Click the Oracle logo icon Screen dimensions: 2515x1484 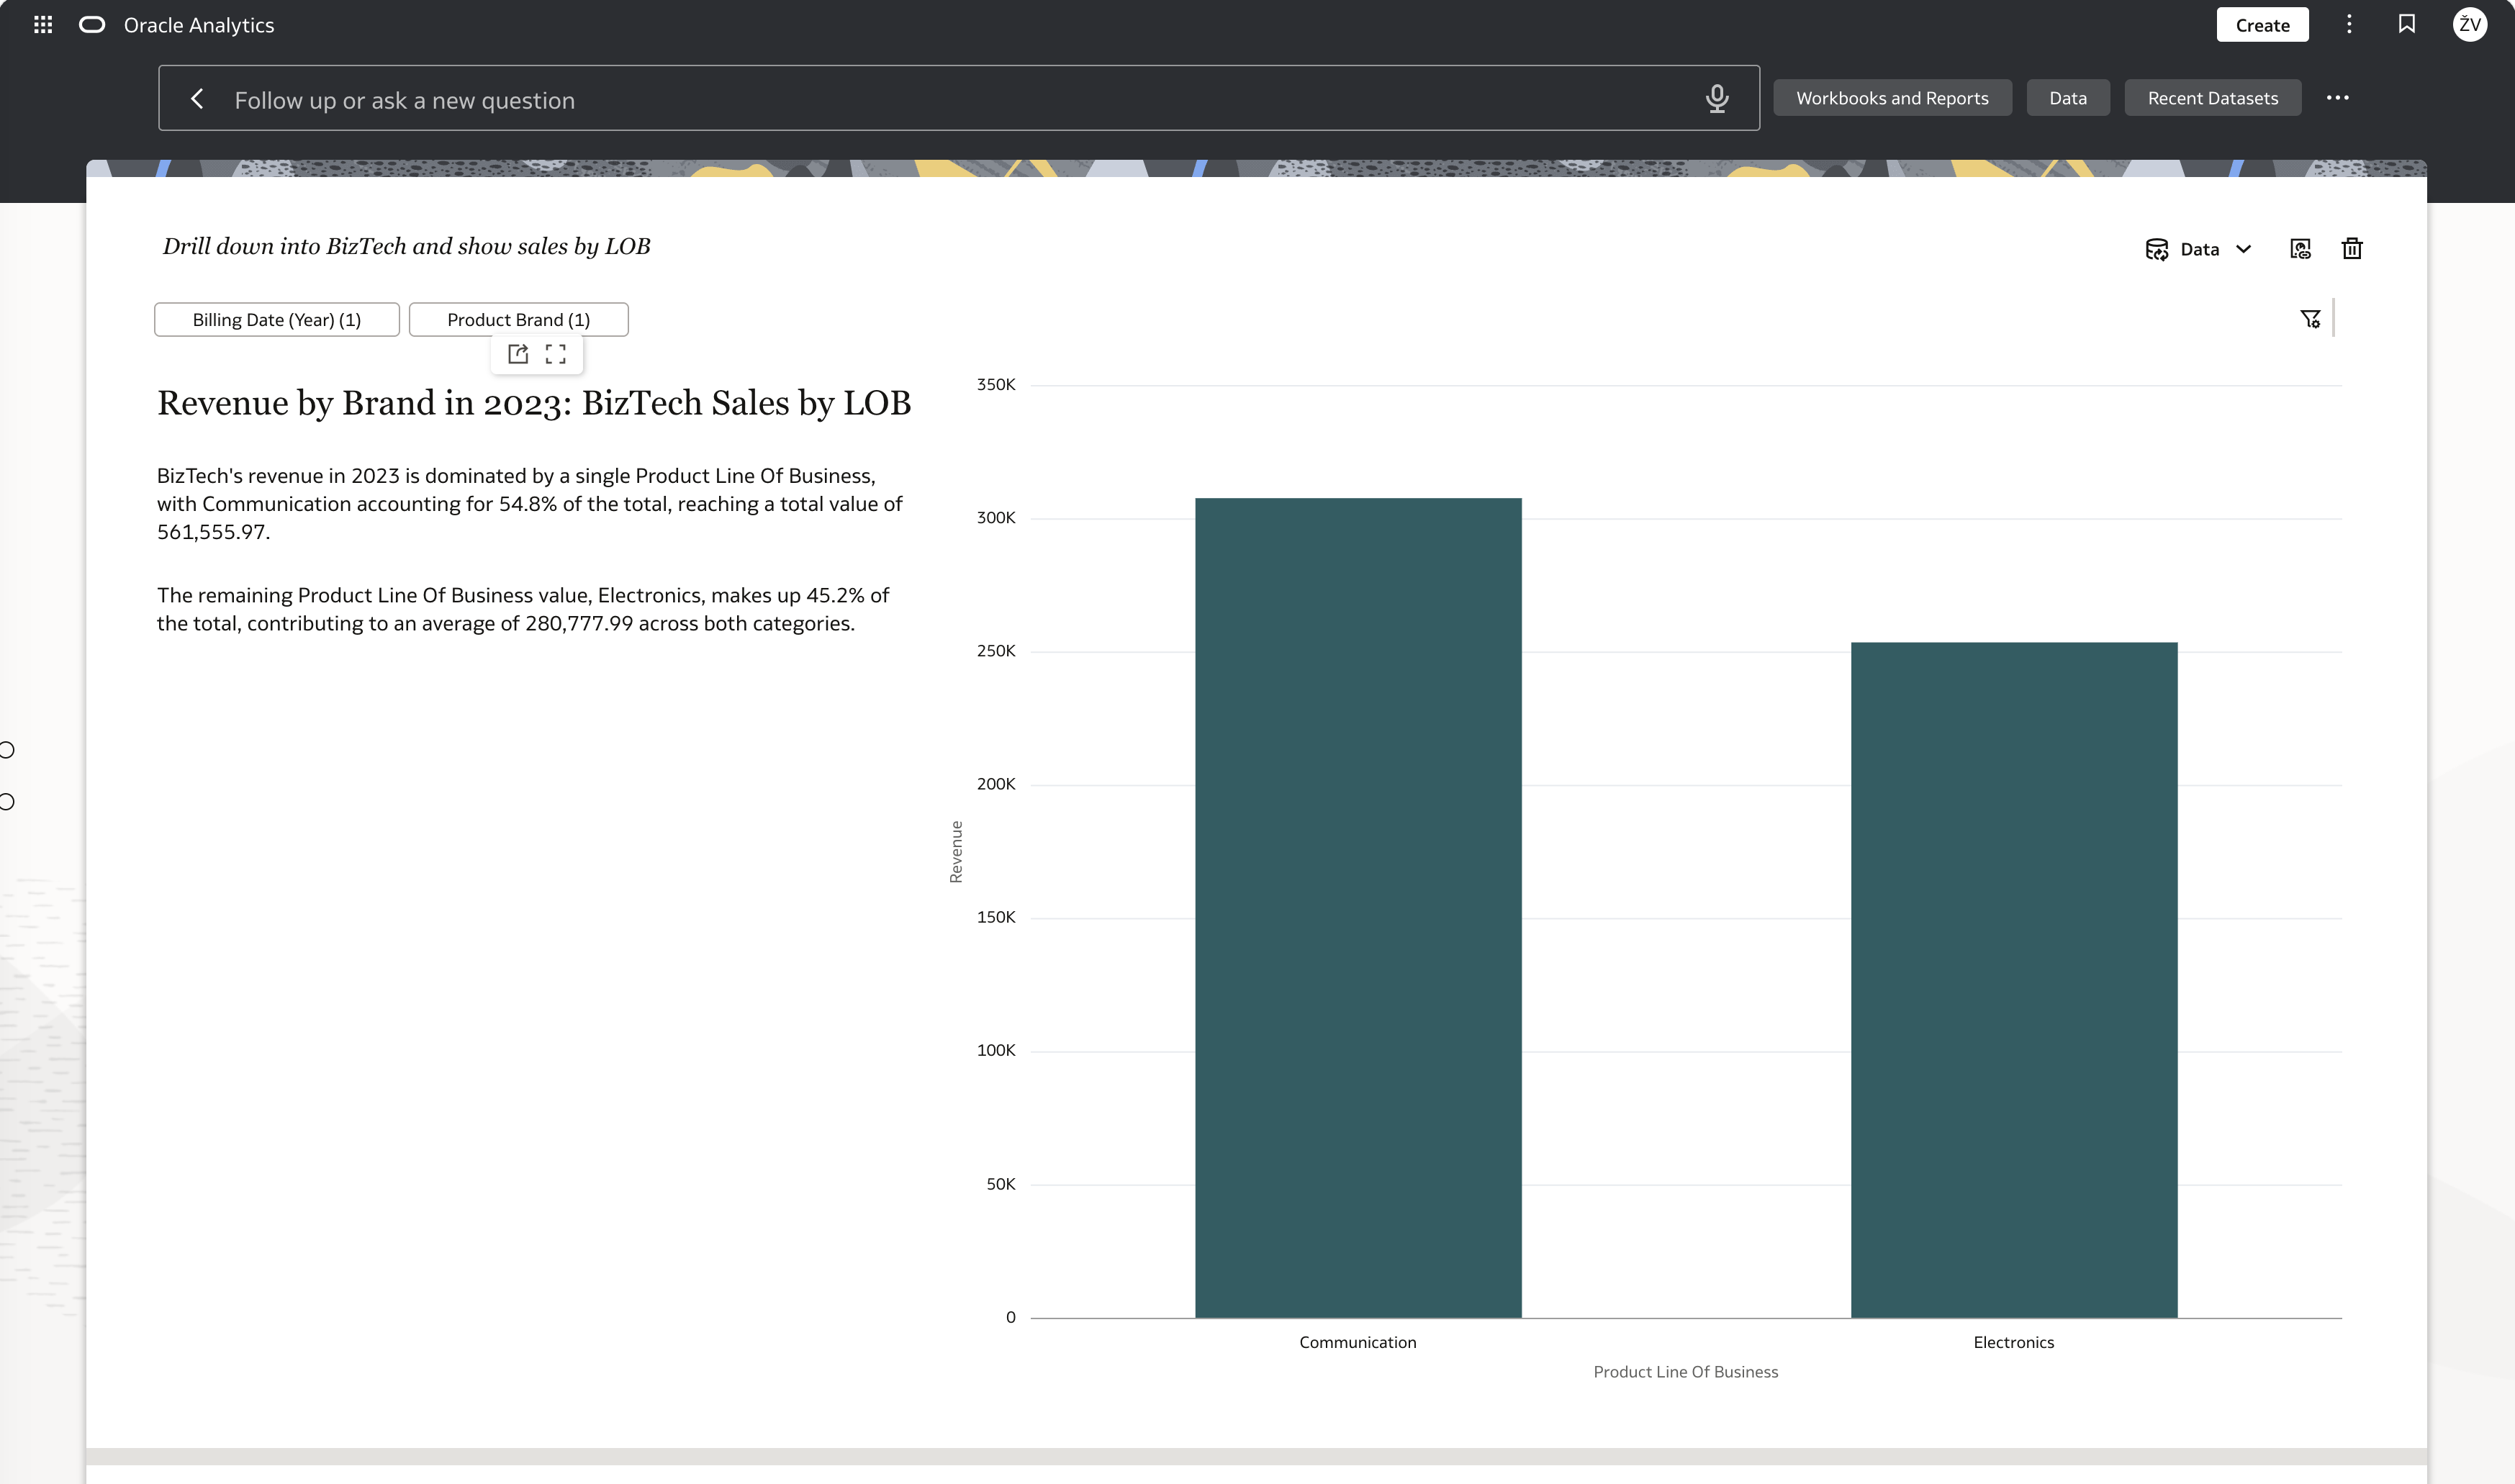(92, 25)
